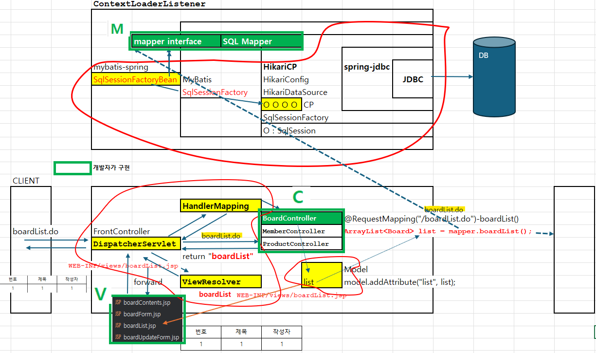Click the 'Model' label
This screenshot has width=596, height=353.
click(x=356, y=269)
